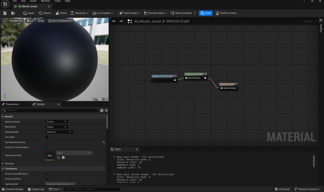324x192 pixels.
Task: Navigate forward with the right arrow
Action: tap(121, 21)
